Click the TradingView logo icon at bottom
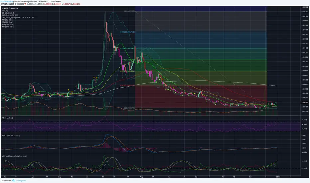This screenshot has height=183, width=310. (13, 181)
